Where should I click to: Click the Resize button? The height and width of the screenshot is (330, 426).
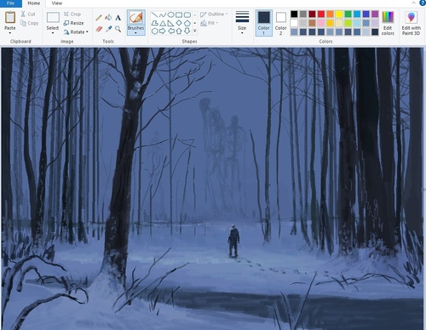73,23
